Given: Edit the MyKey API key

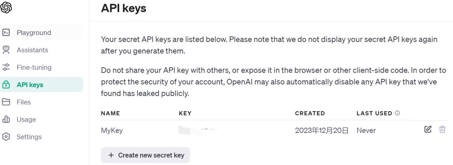Looking at the screenshot, I should click(x=428, y=129).
